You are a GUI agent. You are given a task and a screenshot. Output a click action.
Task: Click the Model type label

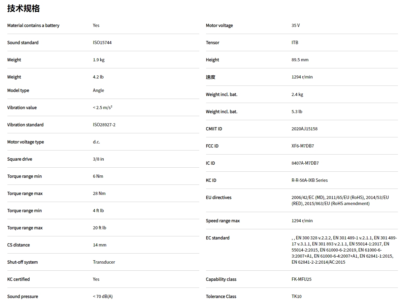click(18, 91)
